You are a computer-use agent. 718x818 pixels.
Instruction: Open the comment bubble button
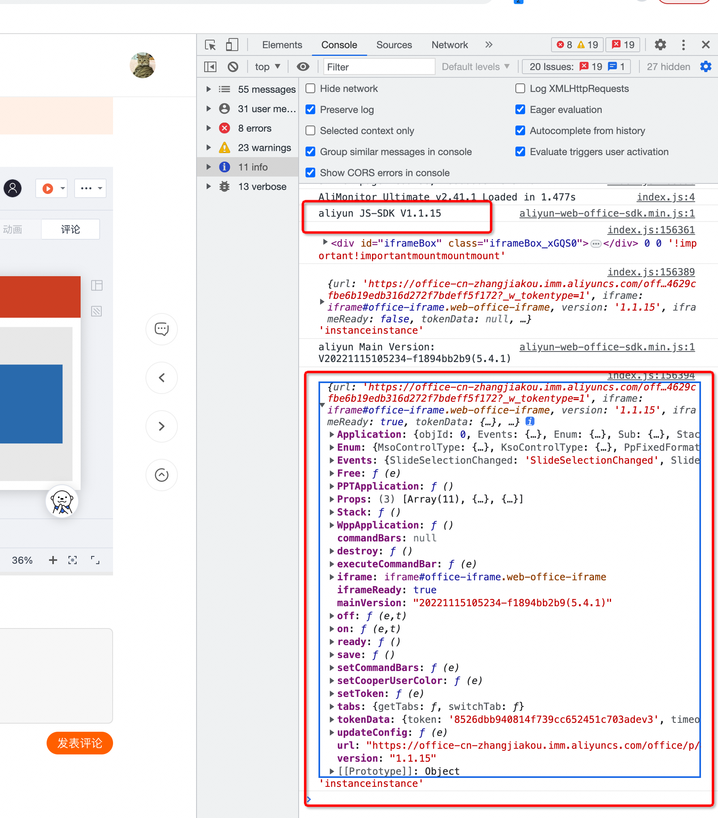tap(162, 329)
